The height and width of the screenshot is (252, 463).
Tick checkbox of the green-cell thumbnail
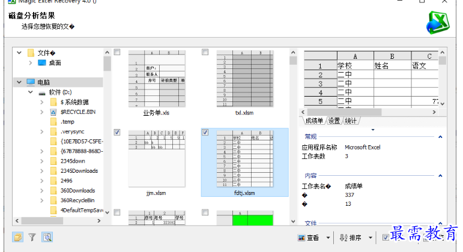pyautogui.click(x=205, y=212)
